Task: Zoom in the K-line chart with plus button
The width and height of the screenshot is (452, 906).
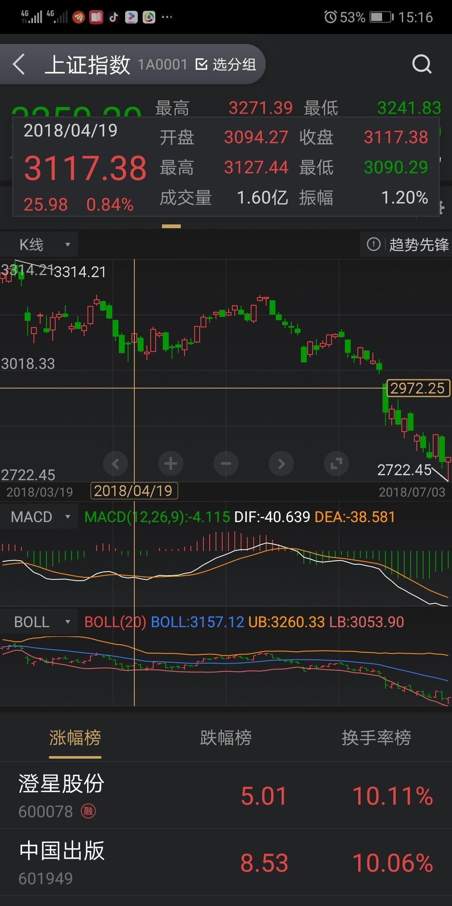Action: pos(171,463)
